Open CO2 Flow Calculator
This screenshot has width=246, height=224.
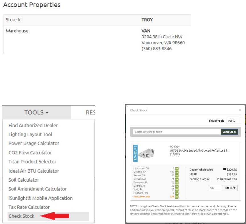coord(30,153)
